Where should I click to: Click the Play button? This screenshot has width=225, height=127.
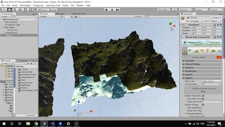(x=107, y=10)
